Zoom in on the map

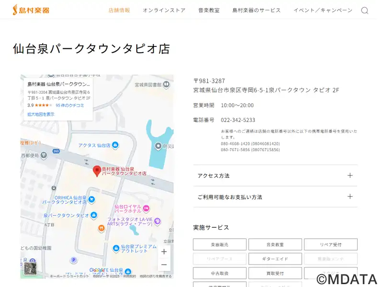click(x=164, y=252)
